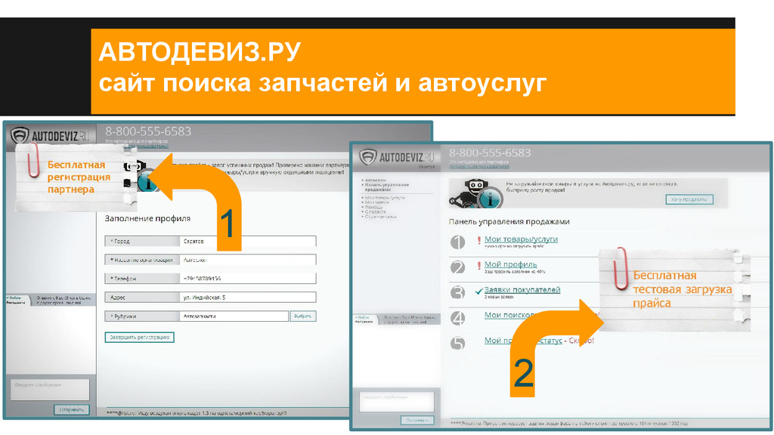Click the Заполнение профиля heading
The height and width of the screenshot is (435, 774).
pyautogui.click(x=147, y=218)
